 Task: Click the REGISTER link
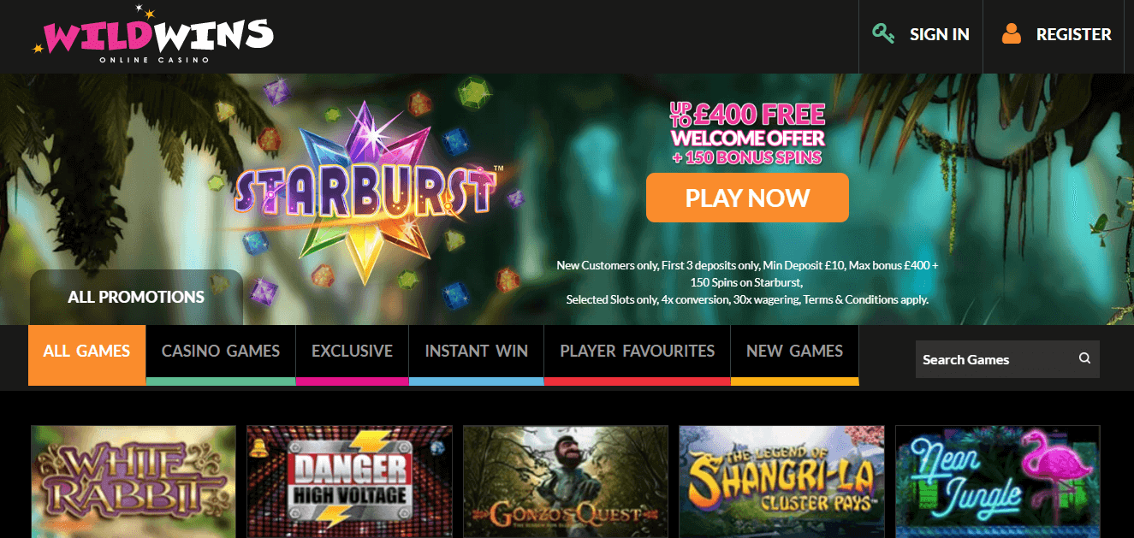pos(1073,34)
